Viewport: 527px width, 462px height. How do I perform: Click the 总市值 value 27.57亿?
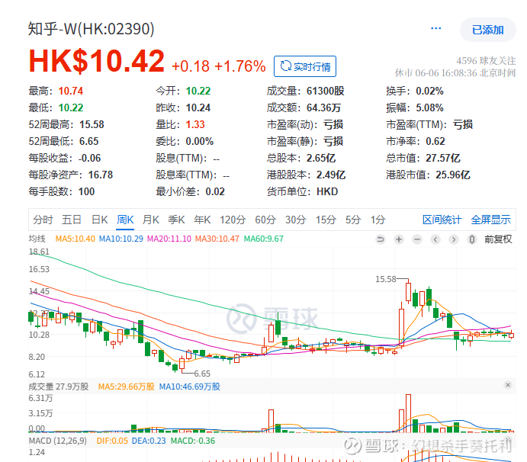tap(443, 159)
